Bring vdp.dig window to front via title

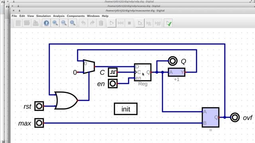click(129, 2)
